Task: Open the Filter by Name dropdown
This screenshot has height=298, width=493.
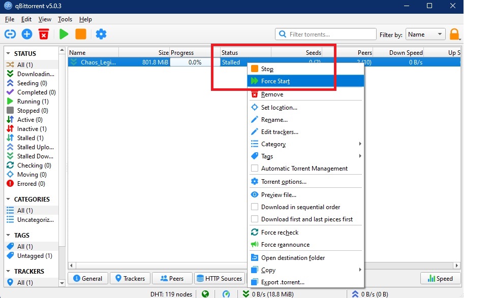Action: tap(425, 34)
